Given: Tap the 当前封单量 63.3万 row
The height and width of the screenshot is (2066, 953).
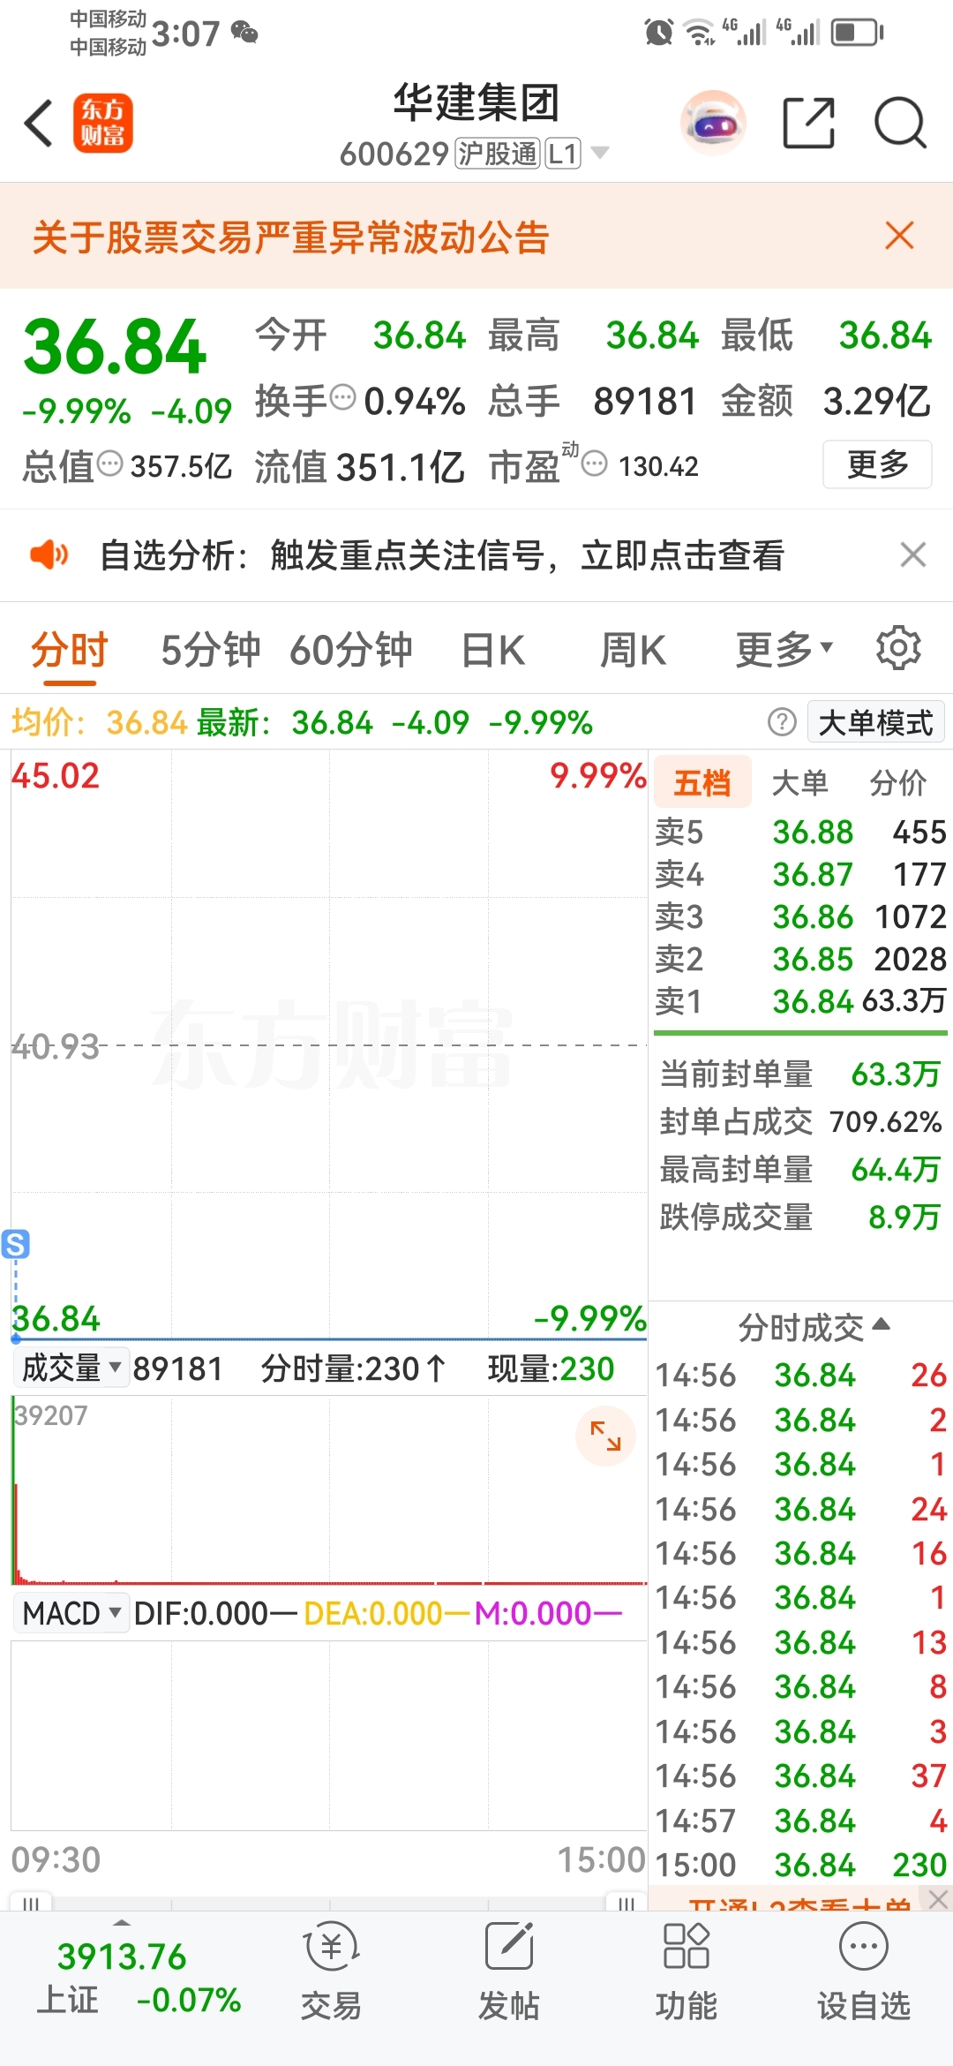Looking at the screenshot, I should (800, 1074).
